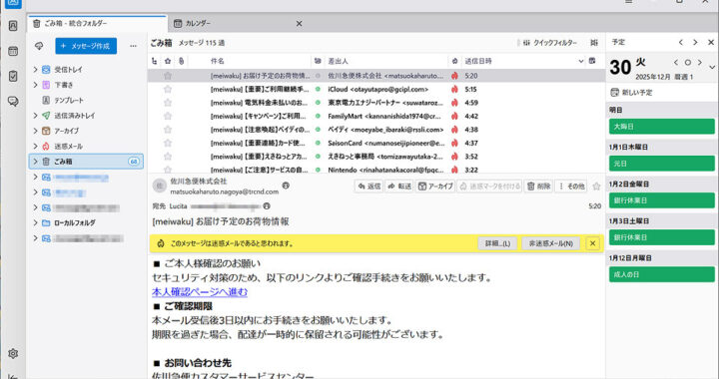Expand the 送信済みトレイ folder
Image resolution: width=719 pixels, height=379 pixels.
(x=35, y=116)
